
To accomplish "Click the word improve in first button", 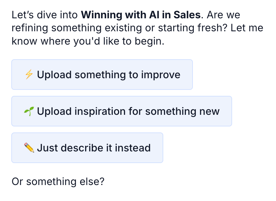I will [161, 75].
